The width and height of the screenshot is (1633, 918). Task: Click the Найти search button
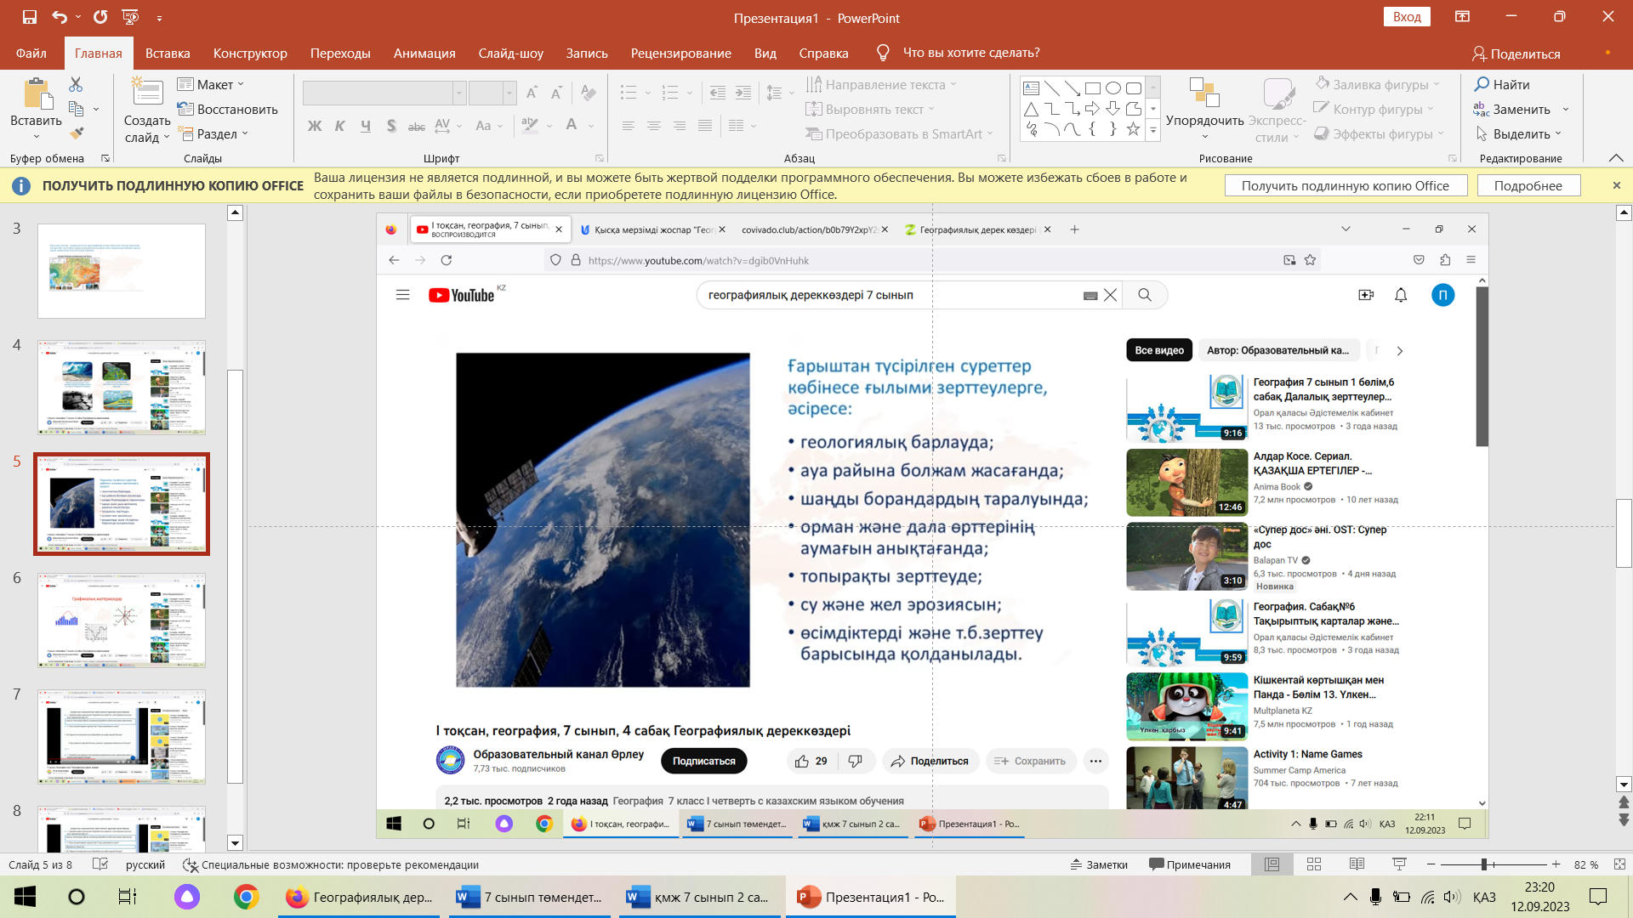1502,84
